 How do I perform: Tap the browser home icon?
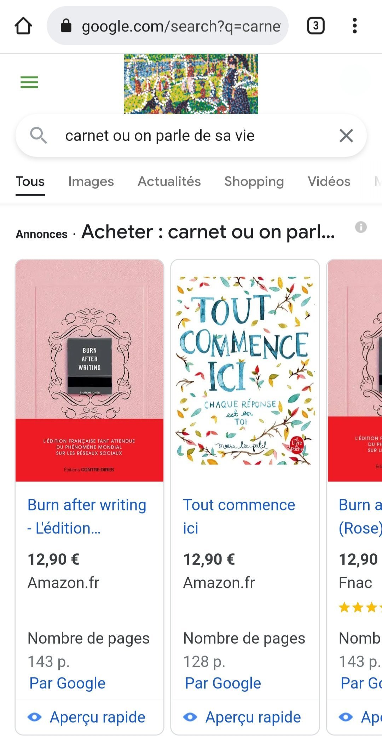(23, 26)
